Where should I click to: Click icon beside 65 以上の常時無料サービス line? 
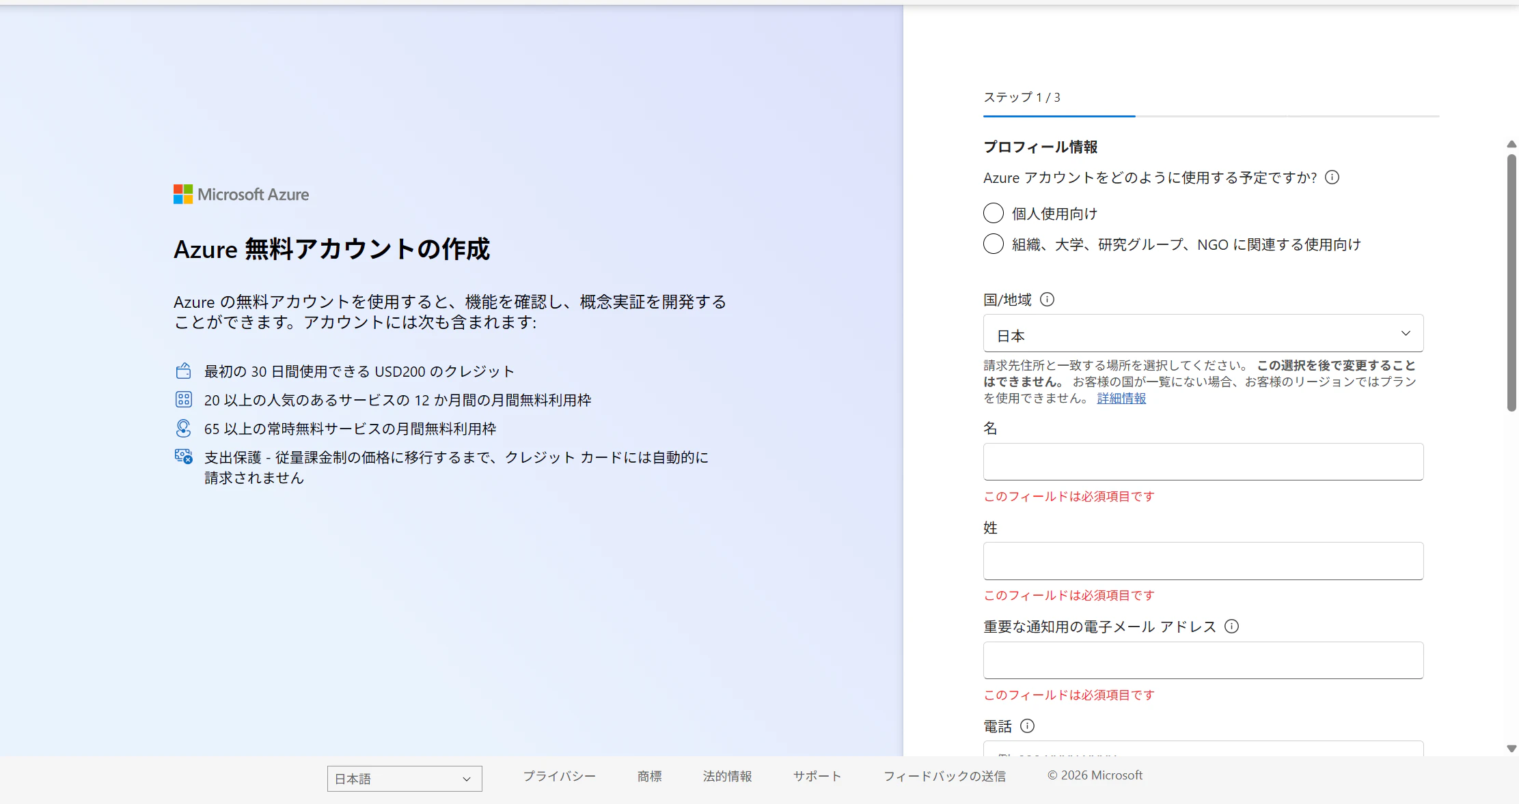(183, 428)
